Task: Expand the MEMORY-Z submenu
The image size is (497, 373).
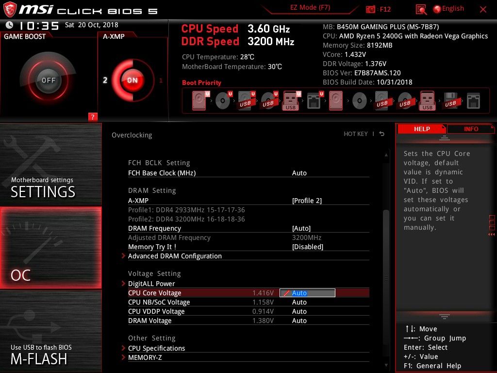Action: click(145, 357)
